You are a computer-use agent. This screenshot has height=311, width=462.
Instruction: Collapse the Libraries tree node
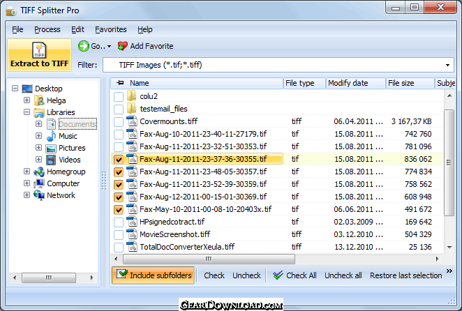point(27,112)
